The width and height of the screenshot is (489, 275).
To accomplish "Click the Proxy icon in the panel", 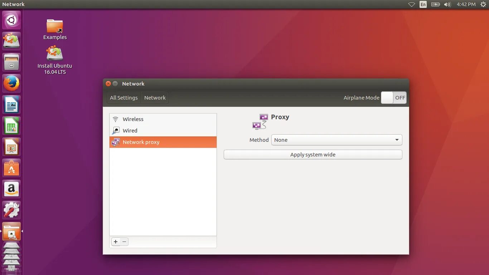I will [x=260, y=122].
